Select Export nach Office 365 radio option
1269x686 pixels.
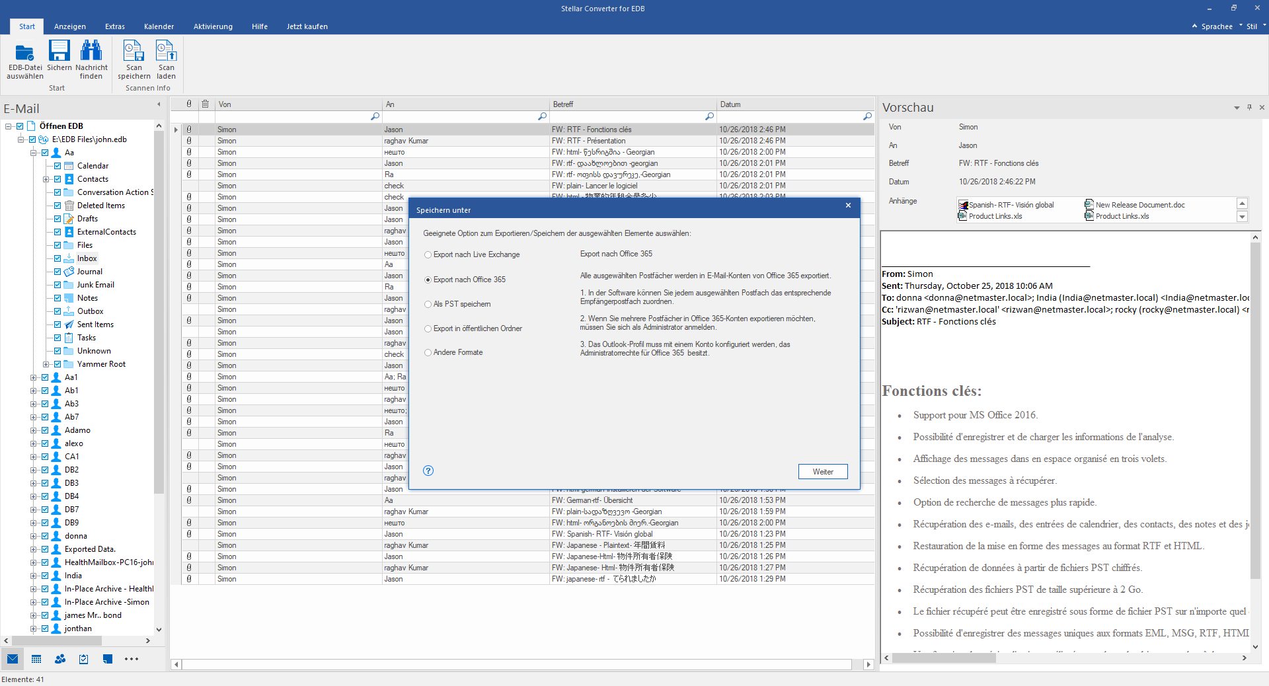click(465, 280)
